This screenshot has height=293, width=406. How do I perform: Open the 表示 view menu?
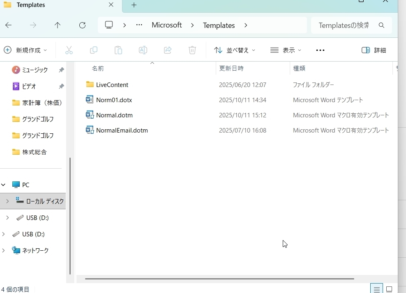[x=286, y=50]
